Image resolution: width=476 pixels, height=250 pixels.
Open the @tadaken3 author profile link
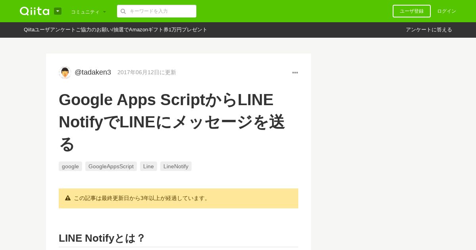[x=93, y=72]
